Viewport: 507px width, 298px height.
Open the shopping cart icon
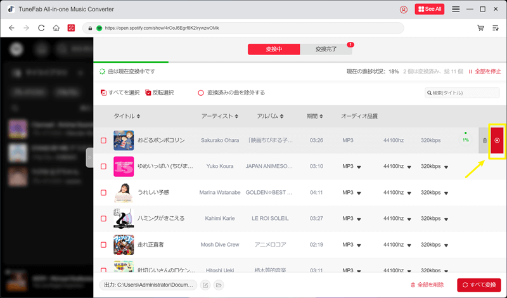click(480, 28)
